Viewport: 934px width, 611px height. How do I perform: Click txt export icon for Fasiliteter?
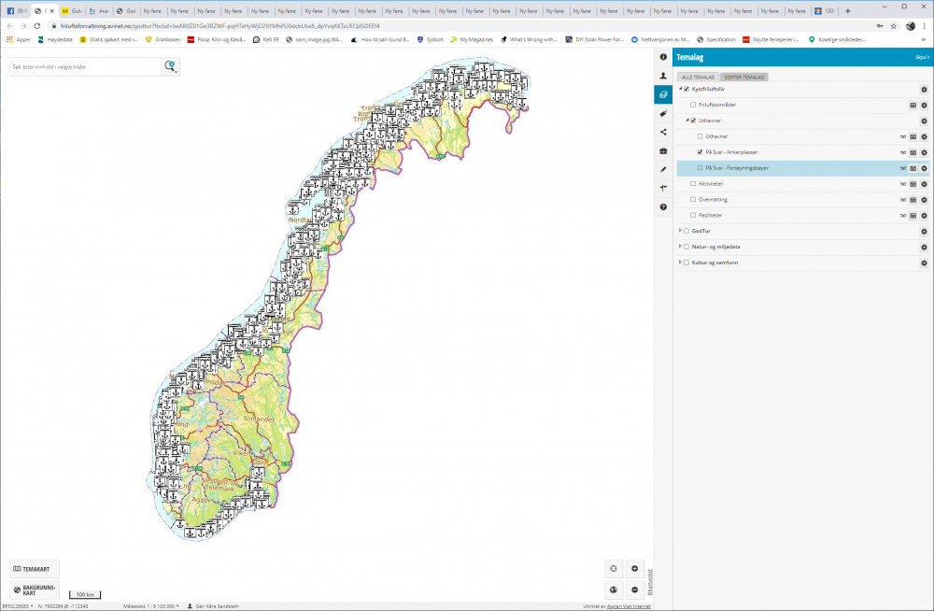(x=903, y=216)
